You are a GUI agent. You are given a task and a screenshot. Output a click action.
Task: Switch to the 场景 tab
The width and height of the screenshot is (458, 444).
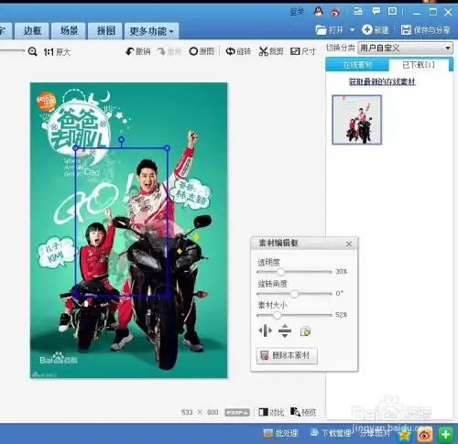click(x=69, y=30)
